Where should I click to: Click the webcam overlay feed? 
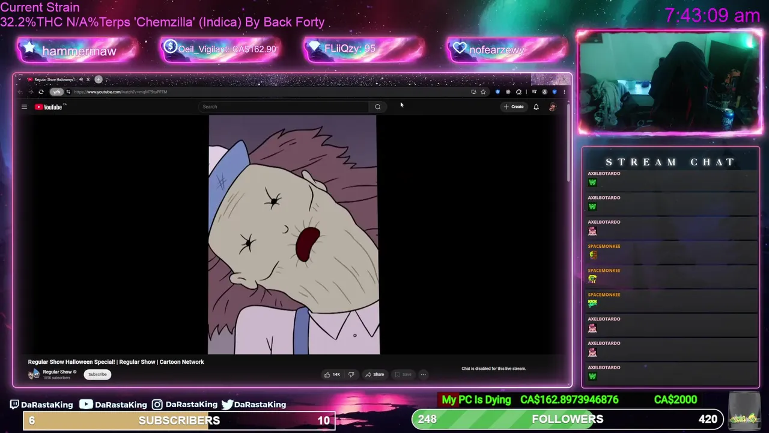tap(669, 82)
